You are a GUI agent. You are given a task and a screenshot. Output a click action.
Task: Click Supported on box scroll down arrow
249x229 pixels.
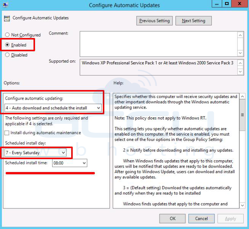tap(240, 71)
